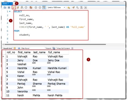Click the Harshita first_name cell
This screenshot has width=128, height=101.
24,68
